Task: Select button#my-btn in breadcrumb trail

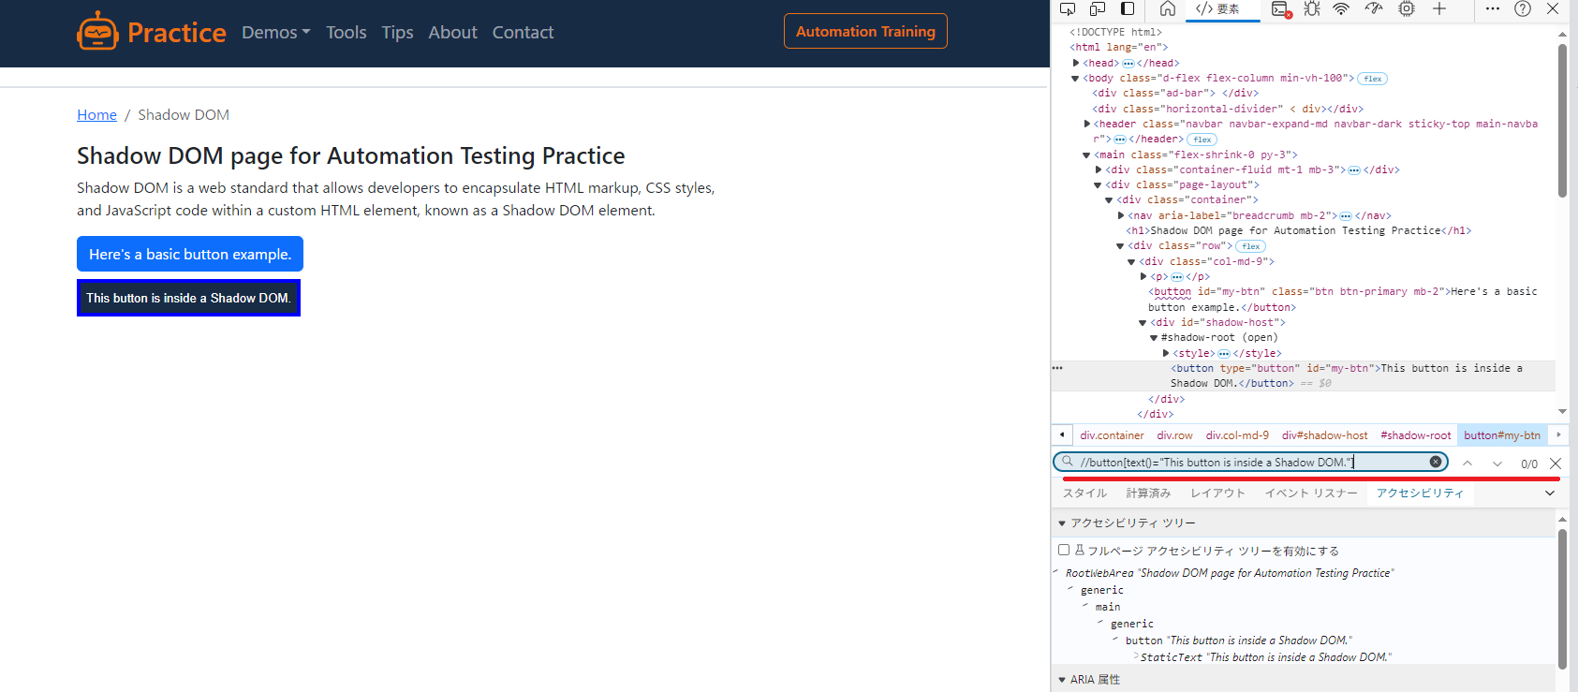Action: 1501,435
